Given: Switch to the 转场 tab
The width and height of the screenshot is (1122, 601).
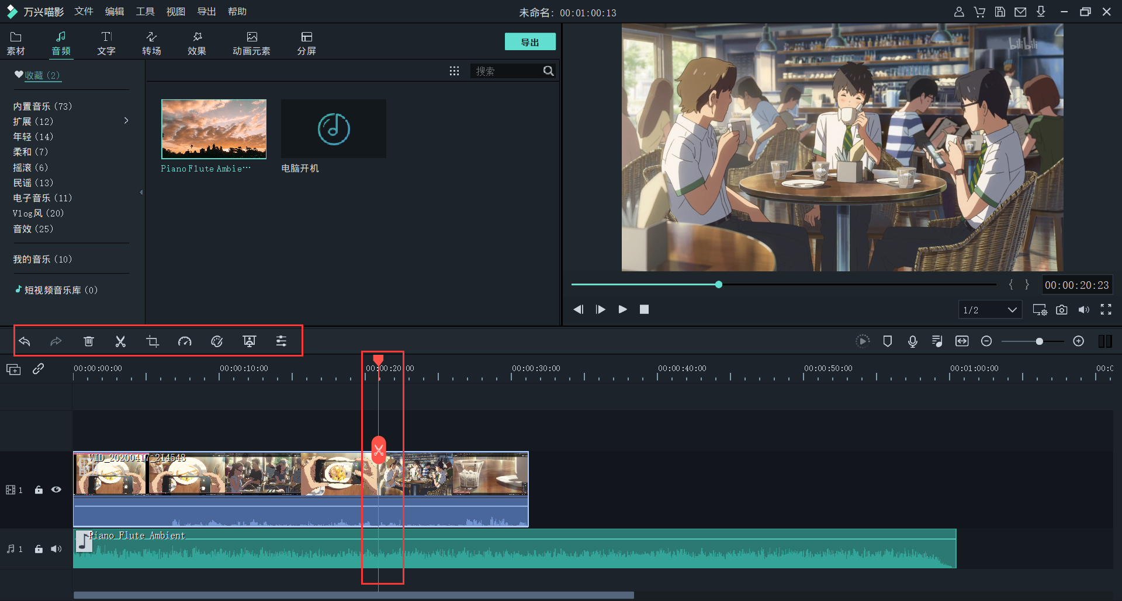Looking at the screenshot, I should click(151, 44).
